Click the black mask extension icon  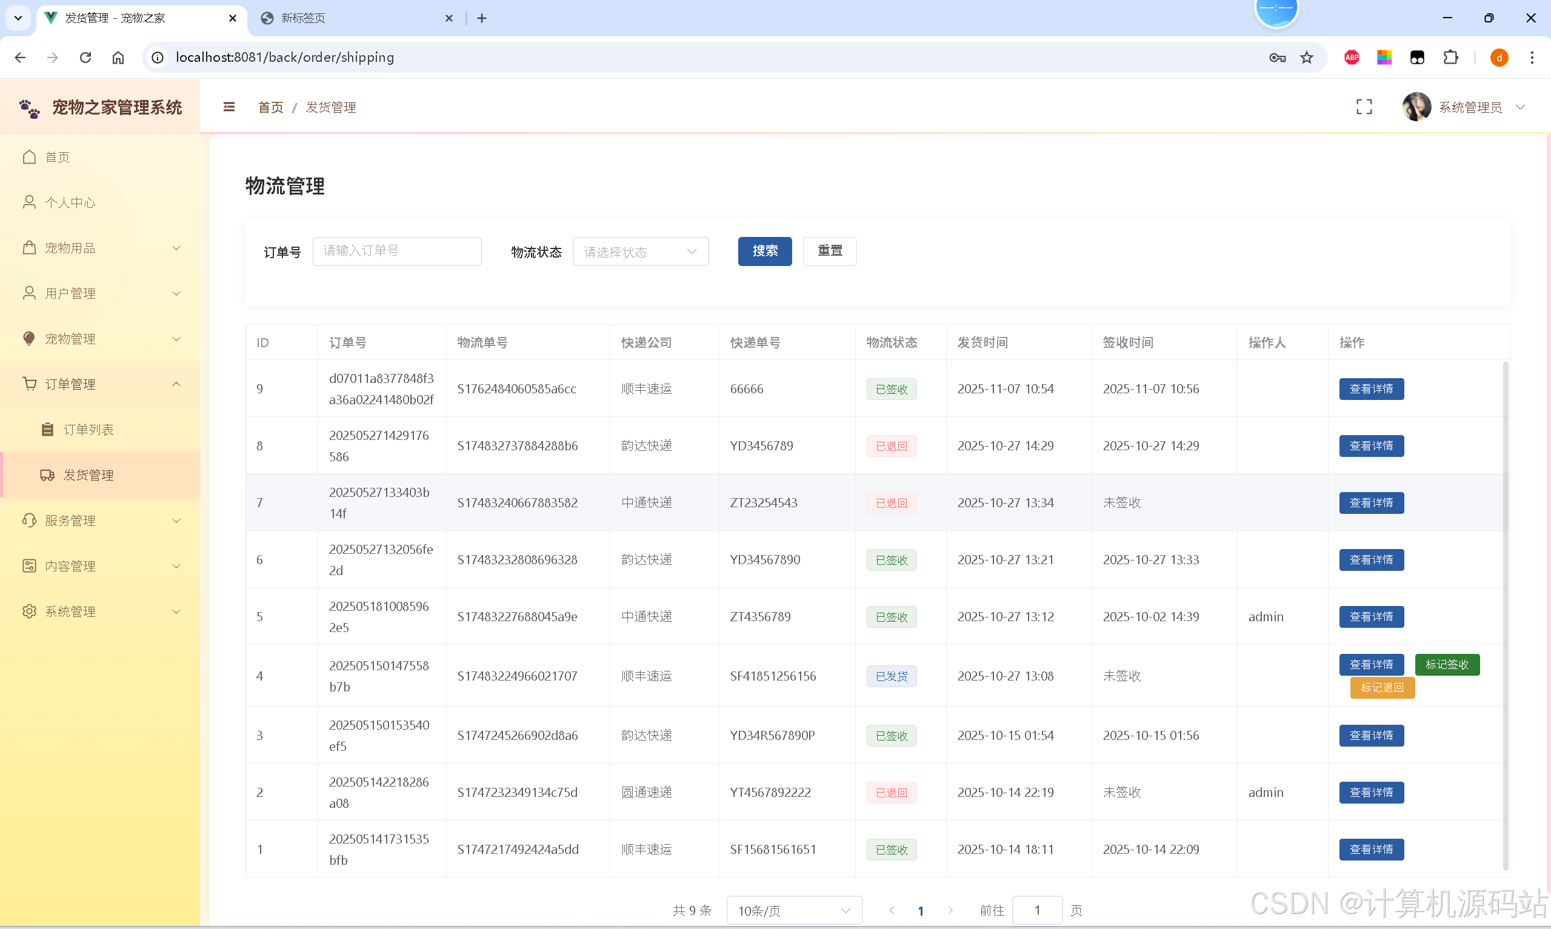(x=1417, y=58)
